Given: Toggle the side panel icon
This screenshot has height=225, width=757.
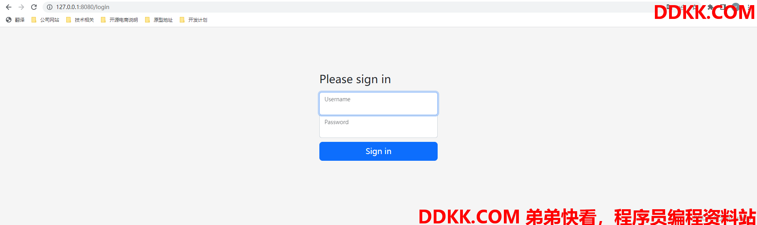Looking at the screenshot, I should tap(723, 7).
